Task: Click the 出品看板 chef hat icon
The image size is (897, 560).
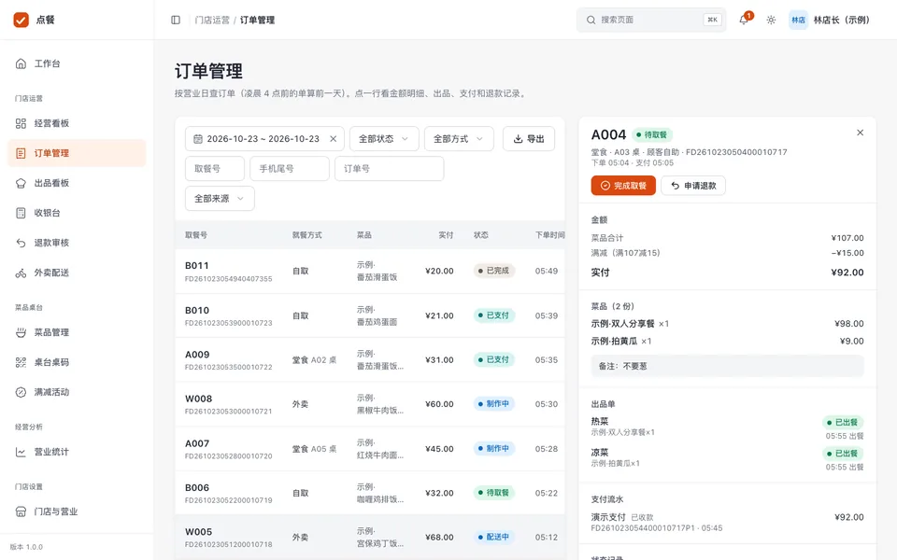Action: click(21, 184)
